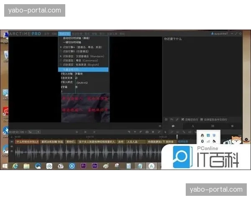Open Adobe After Effects from the taskbar
251x200 pixels.
(95, 166)
